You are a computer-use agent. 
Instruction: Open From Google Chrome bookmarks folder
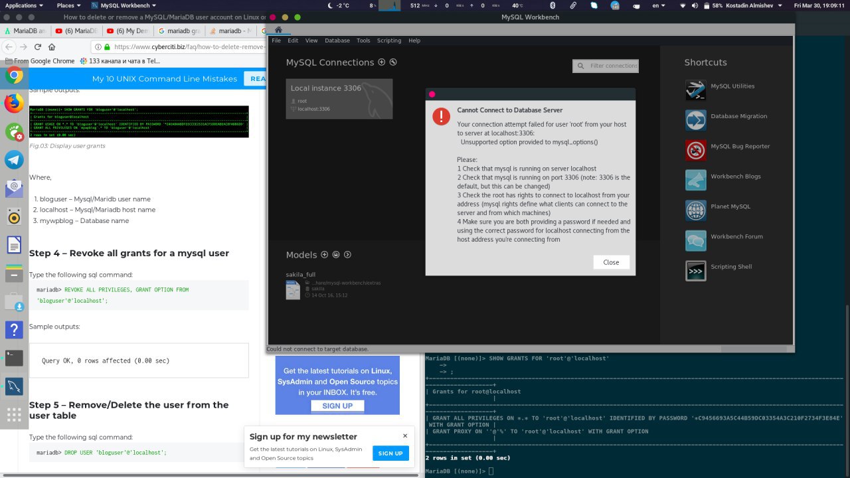[x=39, y=61]
